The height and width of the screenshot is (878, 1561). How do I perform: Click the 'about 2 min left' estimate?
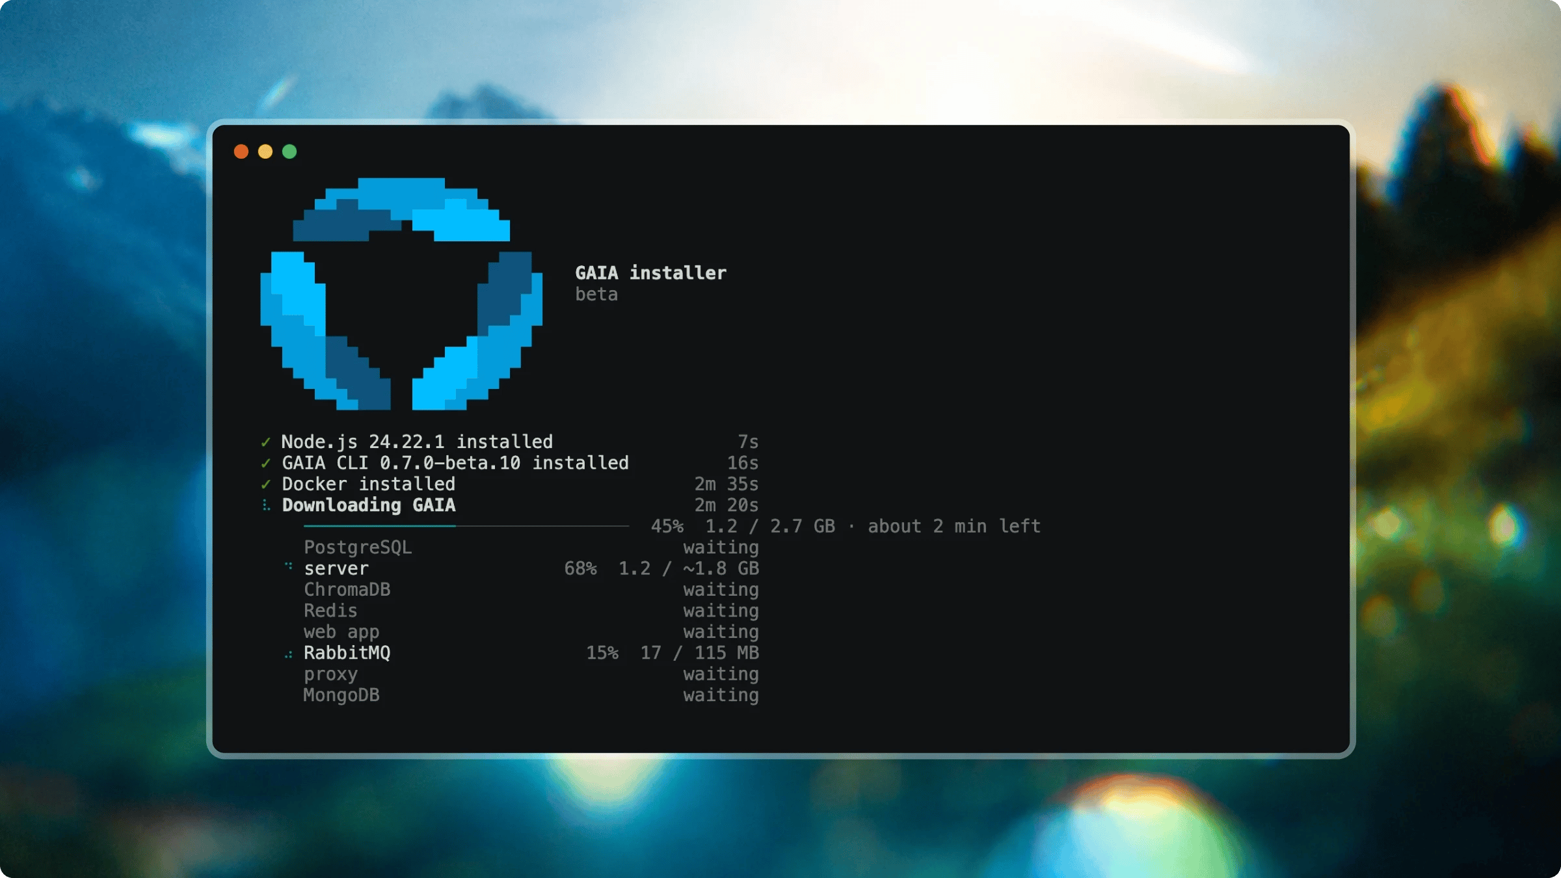[x=954, y=526]
